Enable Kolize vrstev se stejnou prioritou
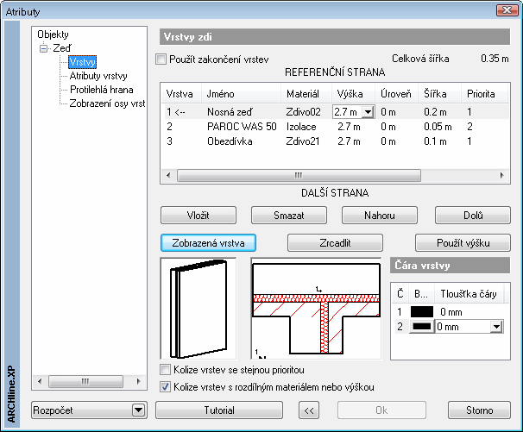Image resolution: width=523 pixels, height=432 pixels. [165, 370]
